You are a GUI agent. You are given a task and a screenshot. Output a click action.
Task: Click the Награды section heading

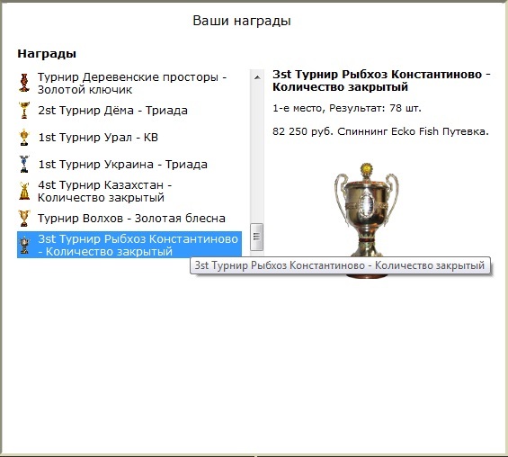(47, 53)
